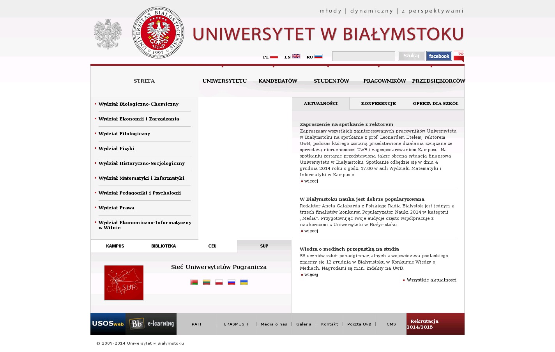
Task: Click the 'Rekrutacja 2014/2015' banner button
Action: [x=435, y=324]
